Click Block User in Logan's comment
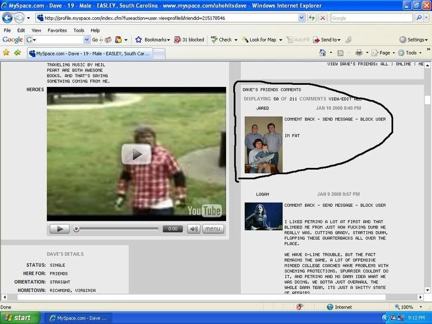 click(x=373, y=205)
